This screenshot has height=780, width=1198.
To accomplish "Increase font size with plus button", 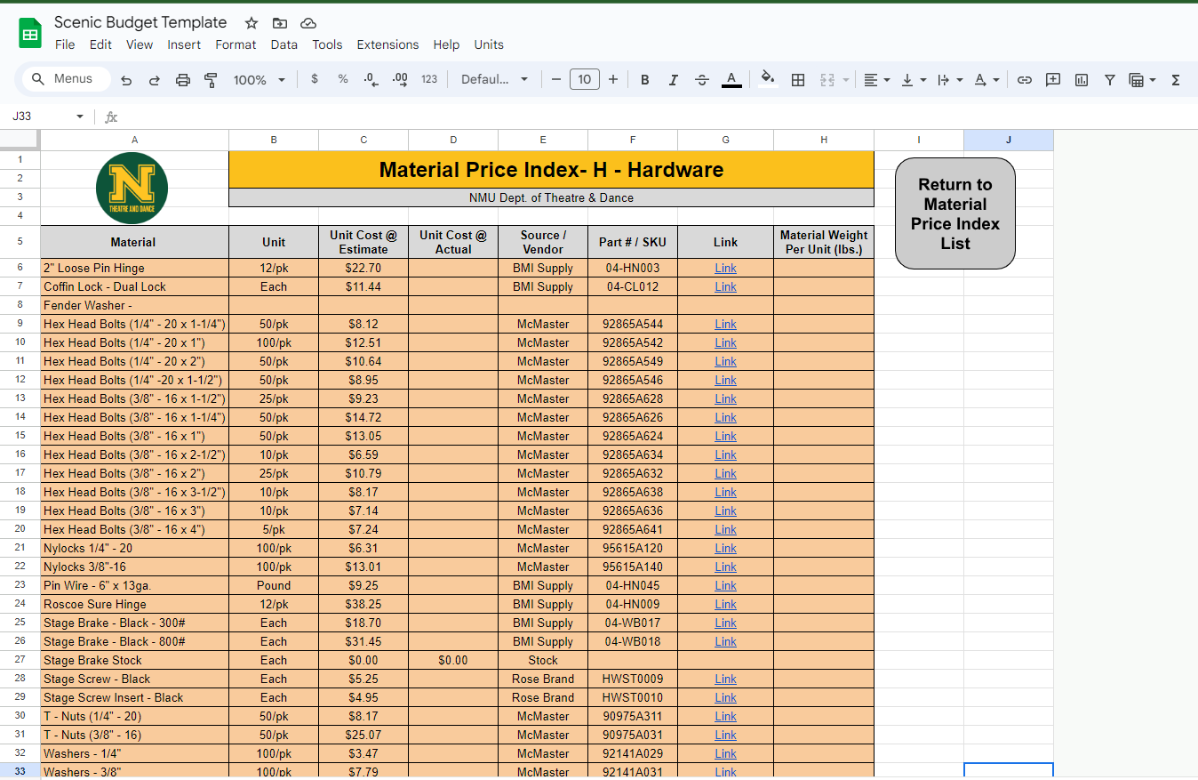I will [x=613, y=79].
